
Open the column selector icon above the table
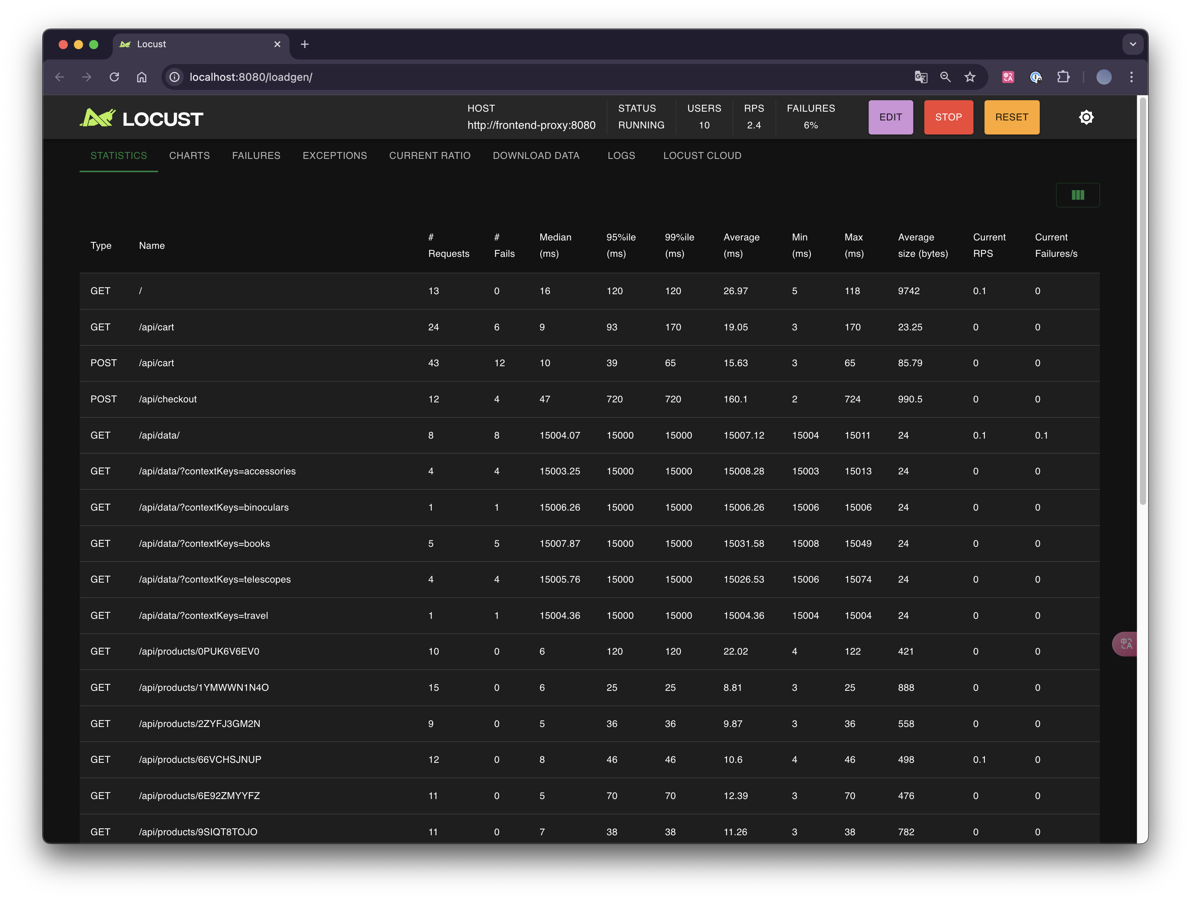(x=1077, y=195)
